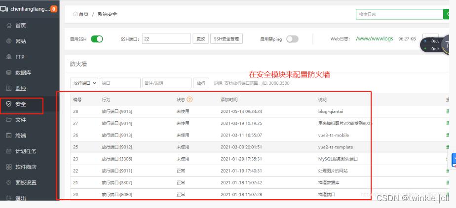Click the website globe icon in sidebar
This screenshot has height=208, width=456.
(9, 41)
